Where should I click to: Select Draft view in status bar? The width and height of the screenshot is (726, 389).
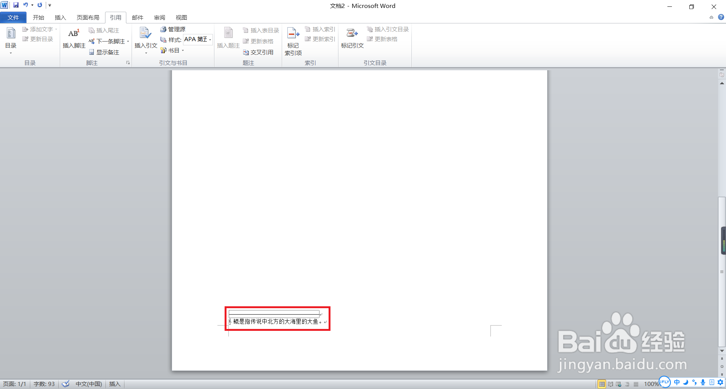636,384
